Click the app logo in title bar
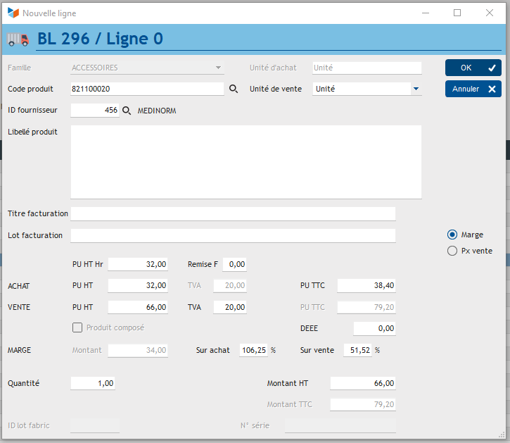The height and width of the screenshot is (443, 510). [13, 13]
